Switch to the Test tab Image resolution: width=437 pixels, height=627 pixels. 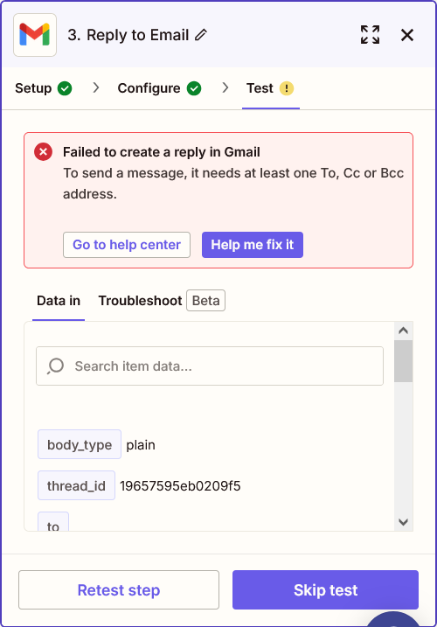click(270, 88)
